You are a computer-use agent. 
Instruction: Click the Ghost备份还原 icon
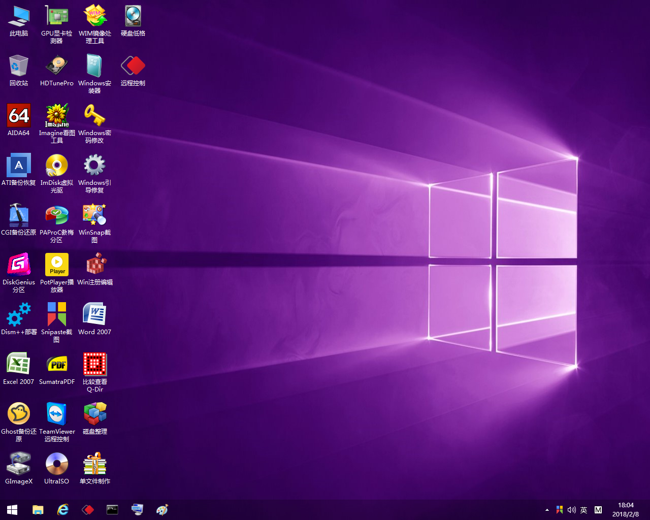19,422
